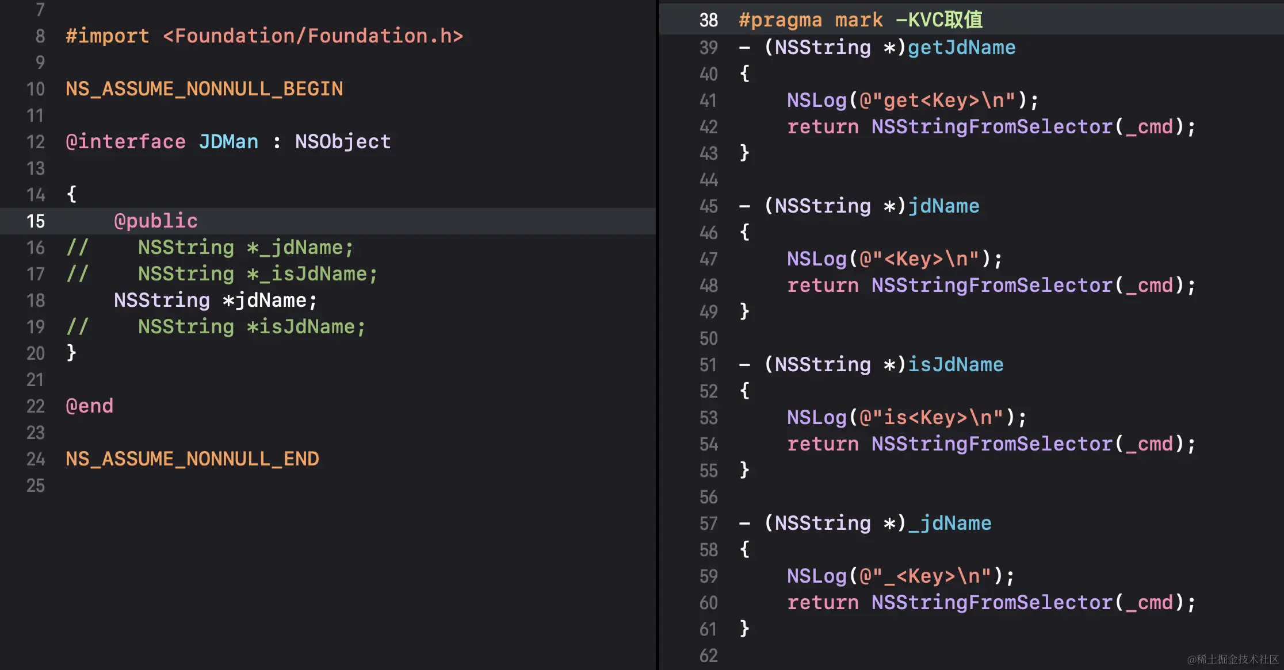Click the _jdName method name on line 57
The image size is (1284, 670).
[x=949, y=523]
